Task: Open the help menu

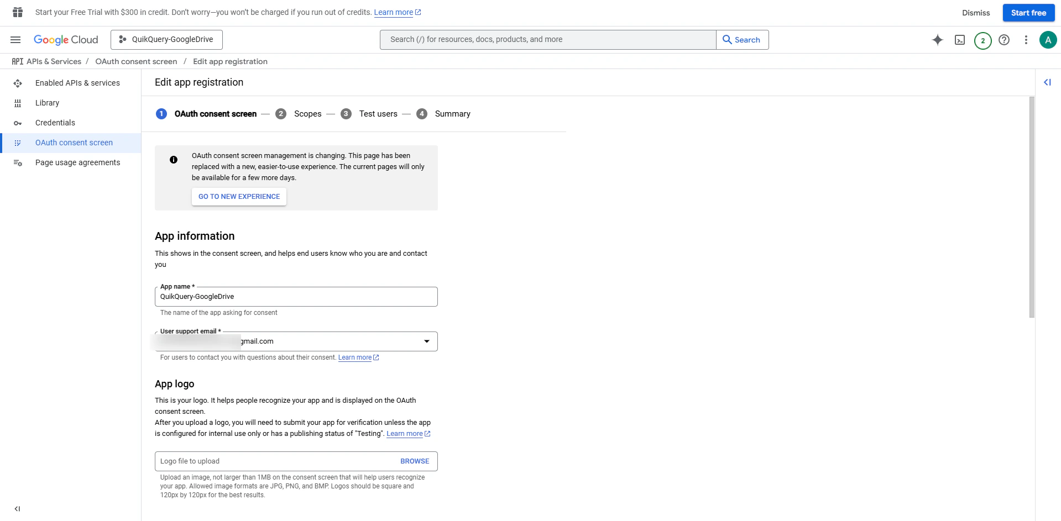Action: [1005, 40]
